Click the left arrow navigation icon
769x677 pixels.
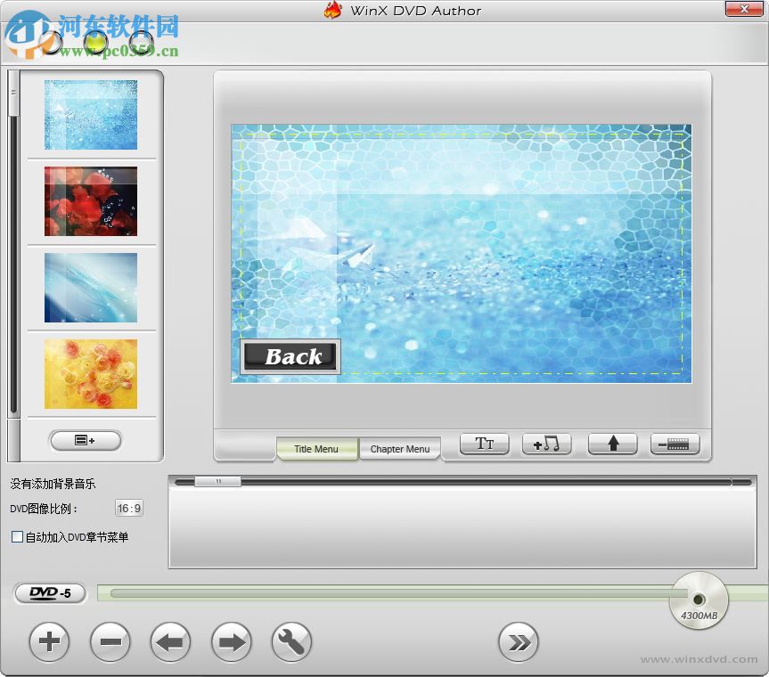coord(170,641)
